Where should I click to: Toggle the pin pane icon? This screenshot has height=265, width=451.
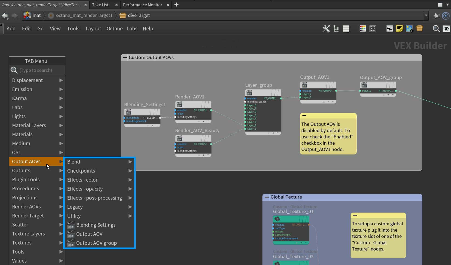point(436,16)
